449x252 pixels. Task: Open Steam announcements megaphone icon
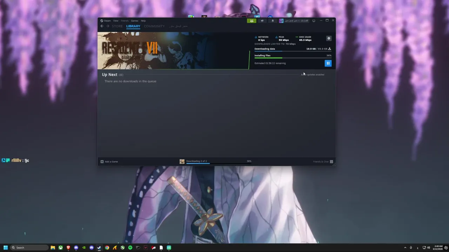[262, 21]
